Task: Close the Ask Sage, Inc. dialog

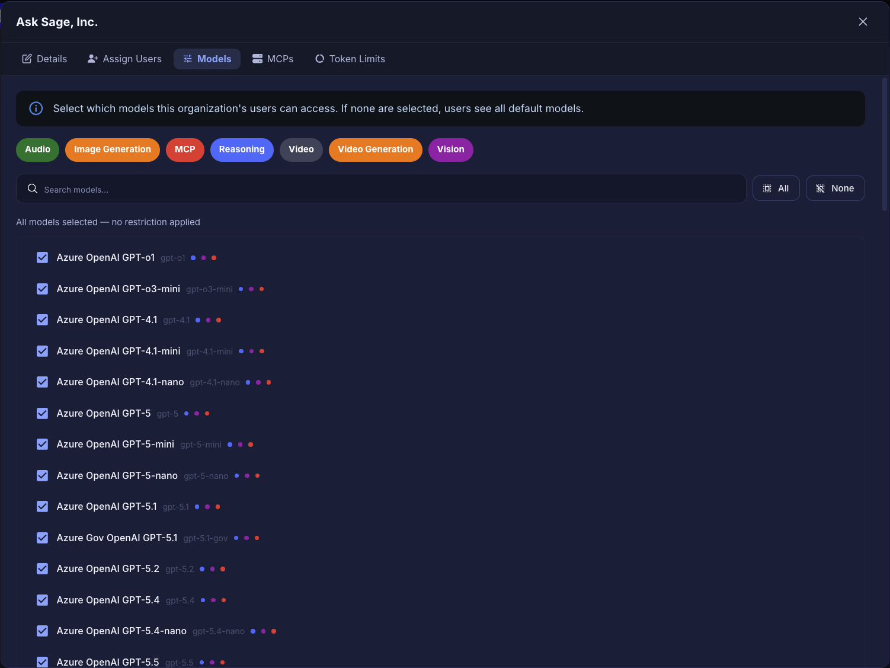Action: click(863, 22)
